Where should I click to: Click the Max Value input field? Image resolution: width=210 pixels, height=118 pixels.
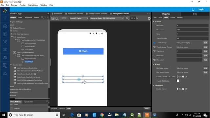192,30
